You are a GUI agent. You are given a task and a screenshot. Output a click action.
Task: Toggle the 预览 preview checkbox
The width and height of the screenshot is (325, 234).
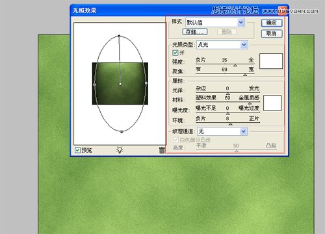[77, 150]
